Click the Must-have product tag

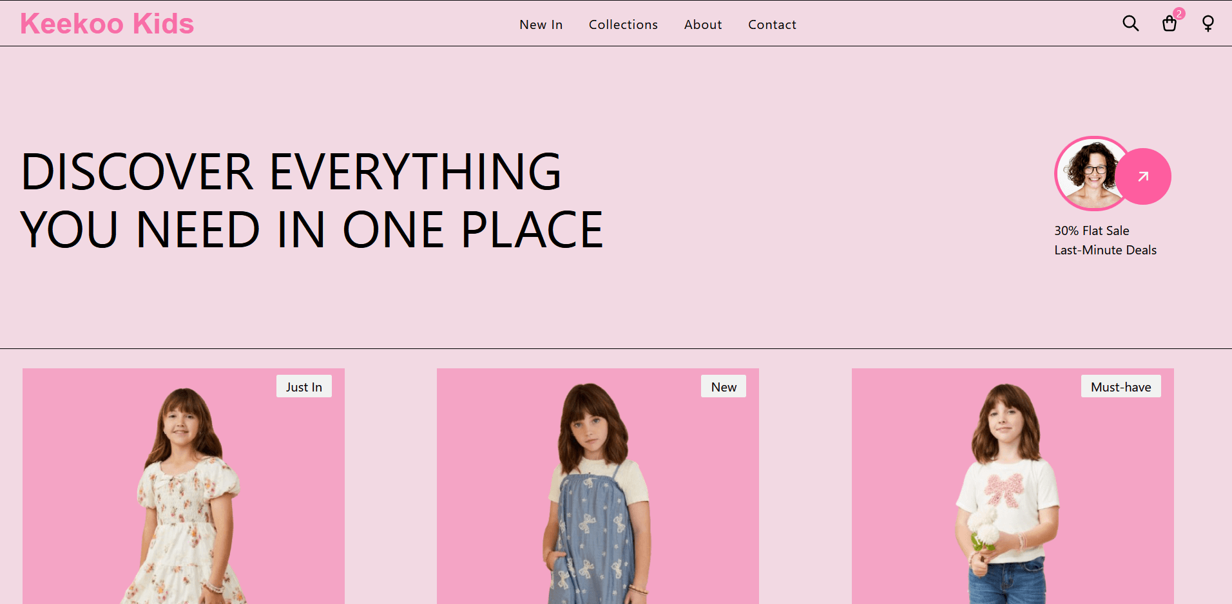pyautogui.click(x=1121, y=386)
